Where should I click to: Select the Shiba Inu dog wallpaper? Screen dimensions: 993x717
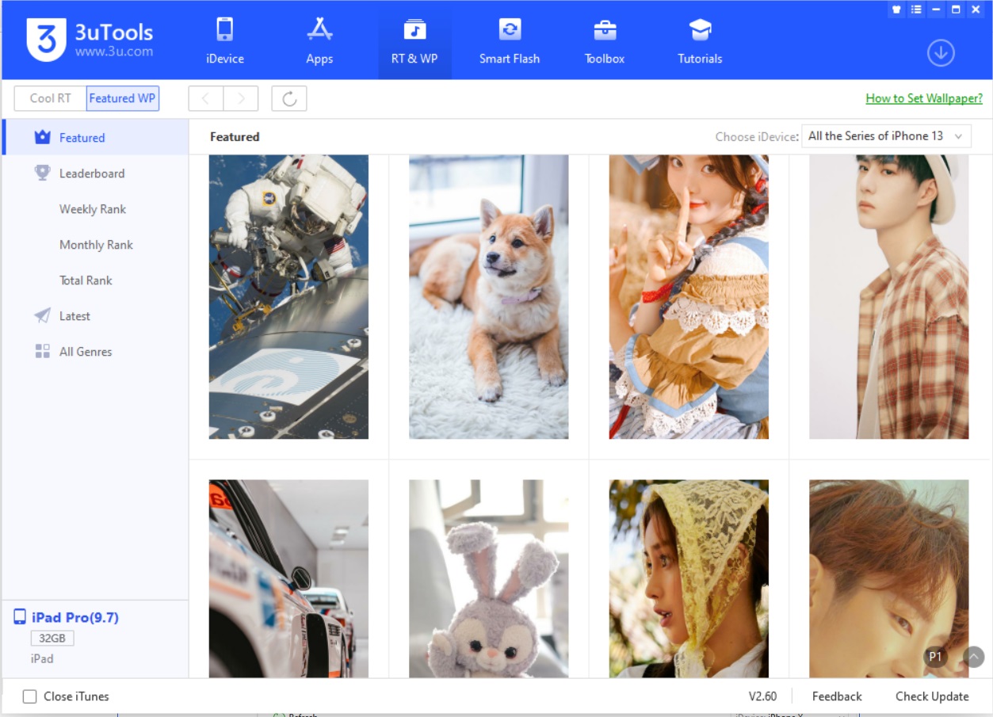coord(488,296)
